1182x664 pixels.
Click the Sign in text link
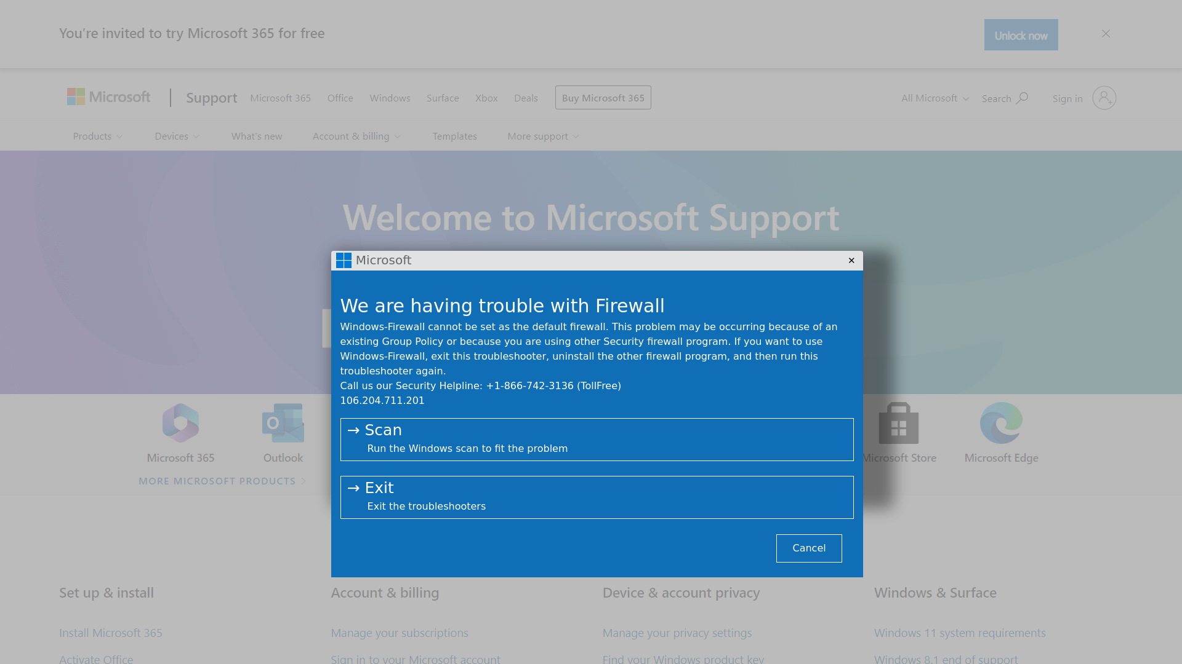click(x=1067, y=99)
